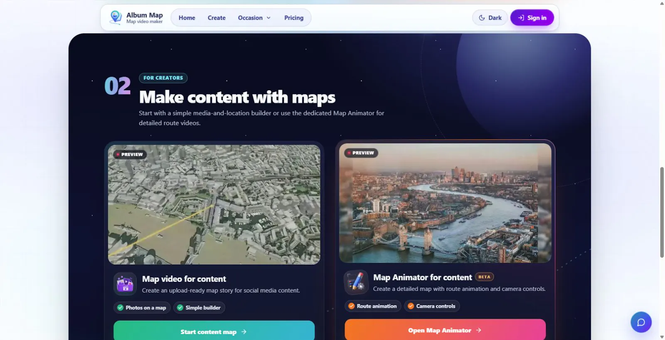
Task: Click the BETA badge
Action: tap(484, 277)
